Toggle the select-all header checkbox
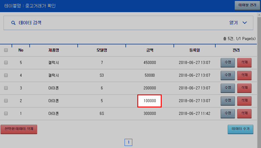This screenshot has height=148, width=261. 6,50
